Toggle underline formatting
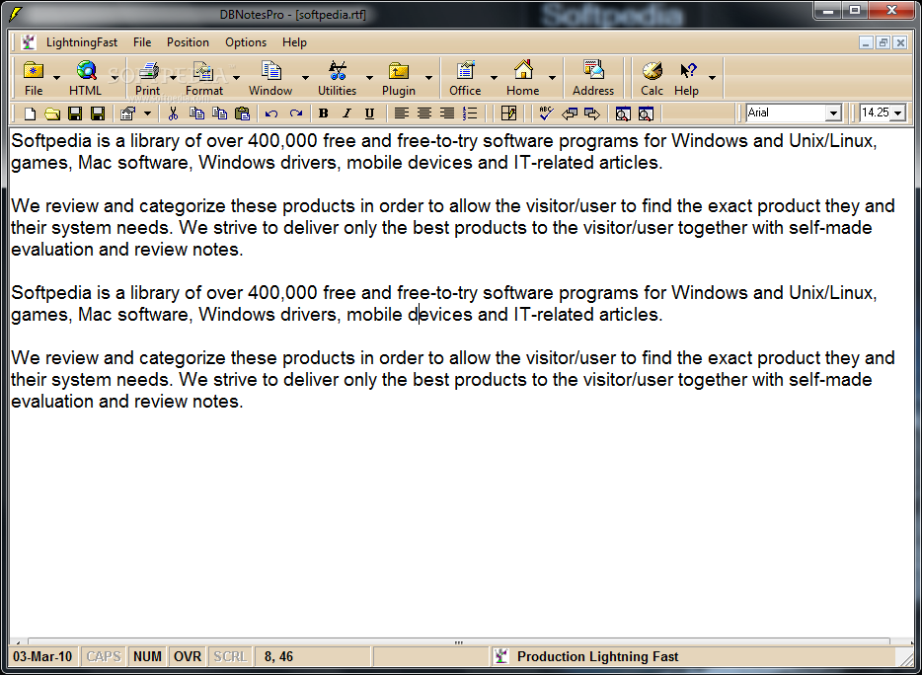Image resolution: width=922 pixels, height=675 pixels. click(x=369, y=113)
